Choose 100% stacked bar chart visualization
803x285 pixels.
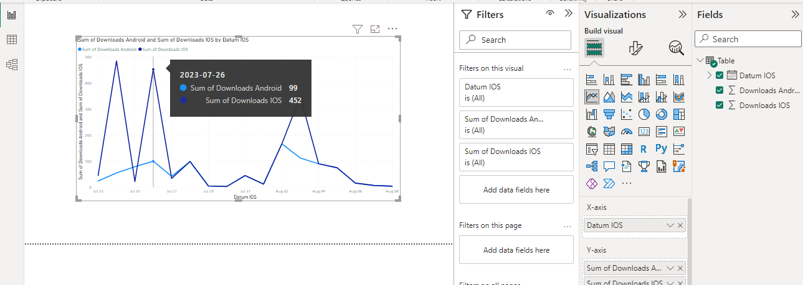(x=662, y=79)
